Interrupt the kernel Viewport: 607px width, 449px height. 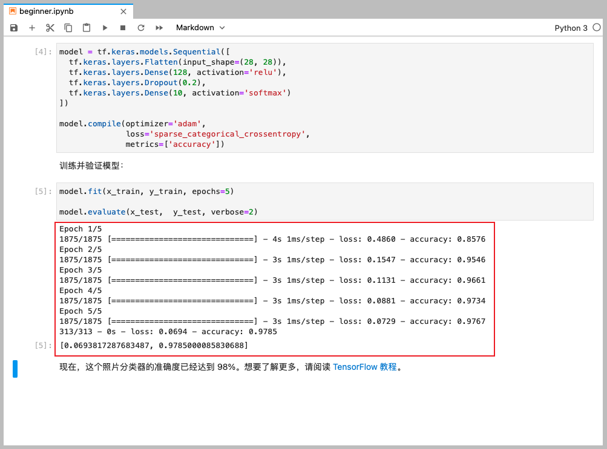pos(122,27)
